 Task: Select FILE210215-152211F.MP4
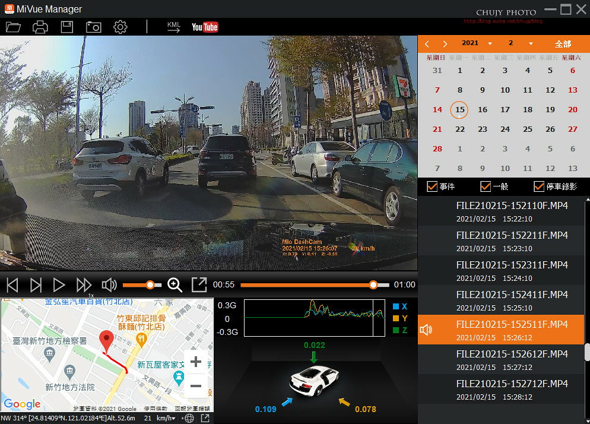501,241
